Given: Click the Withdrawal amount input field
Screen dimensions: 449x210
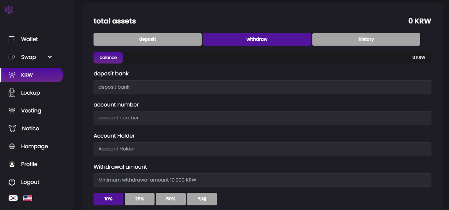Looking at the screenshot, I should pos(262,180).
